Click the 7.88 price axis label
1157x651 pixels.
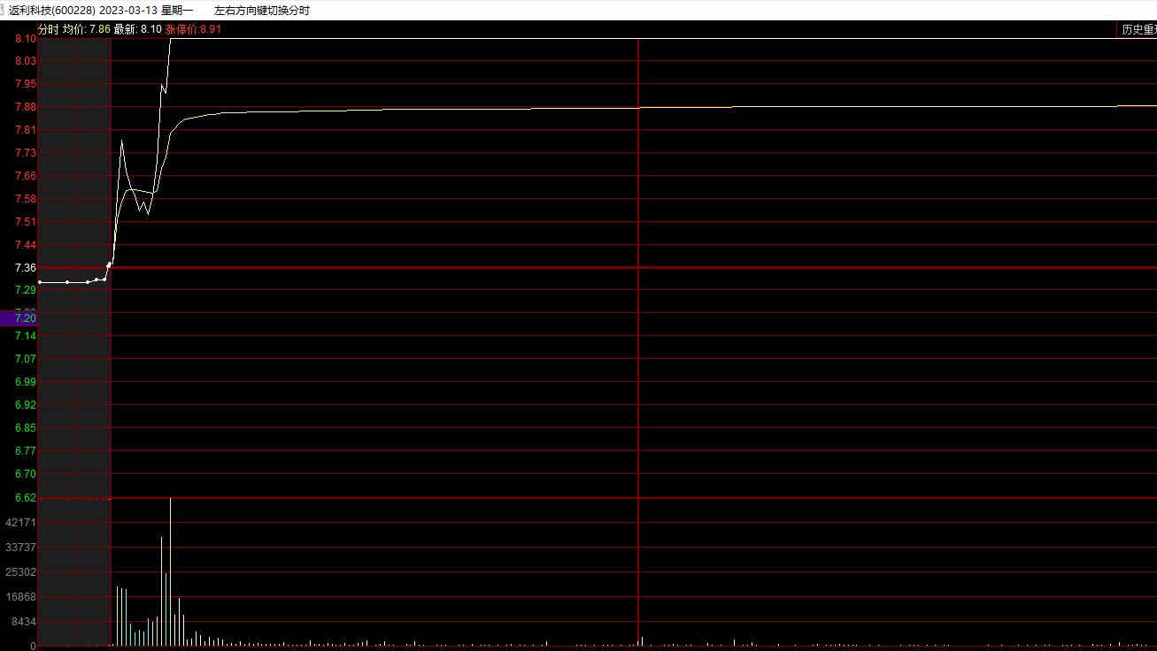coord(26,107)
